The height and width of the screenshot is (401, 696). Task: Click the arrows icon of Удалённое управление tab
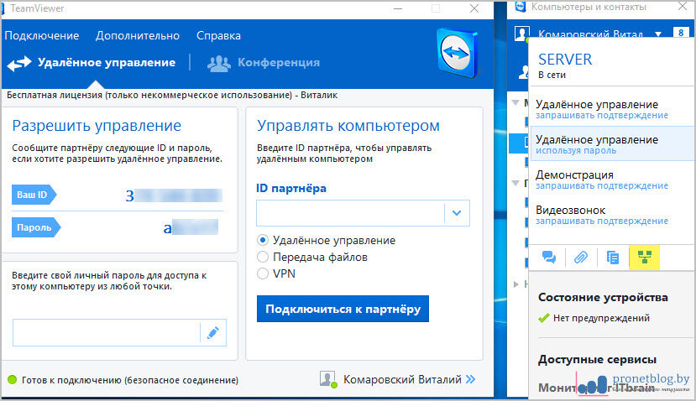coord(19,64)
